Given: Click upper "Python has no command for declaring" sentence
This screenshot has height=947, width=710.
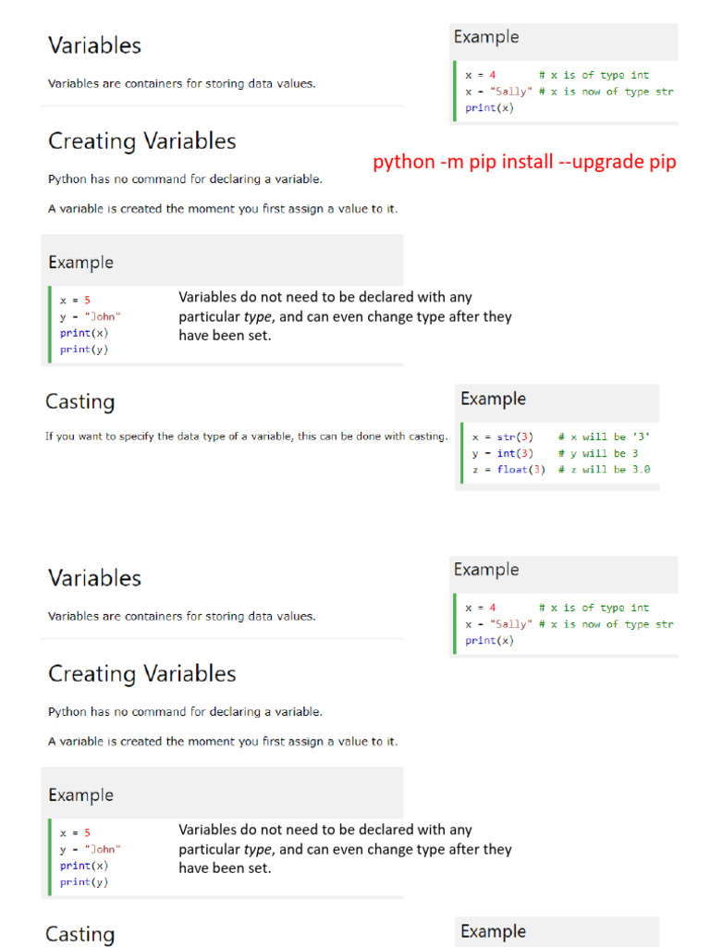Looking at the screenshot, I should click(185, 179).
